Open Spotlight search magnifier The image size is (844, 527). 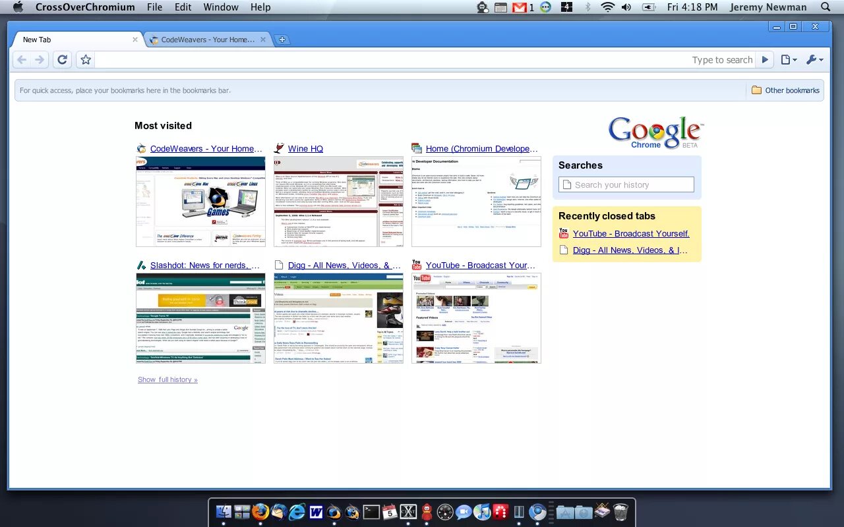(x=826, y=7)
